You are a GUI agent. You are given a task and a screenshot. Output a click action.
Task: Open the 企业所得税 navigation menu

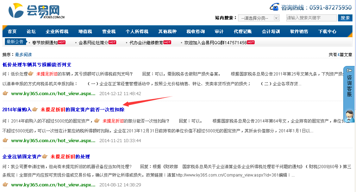(x=57, y=32)
